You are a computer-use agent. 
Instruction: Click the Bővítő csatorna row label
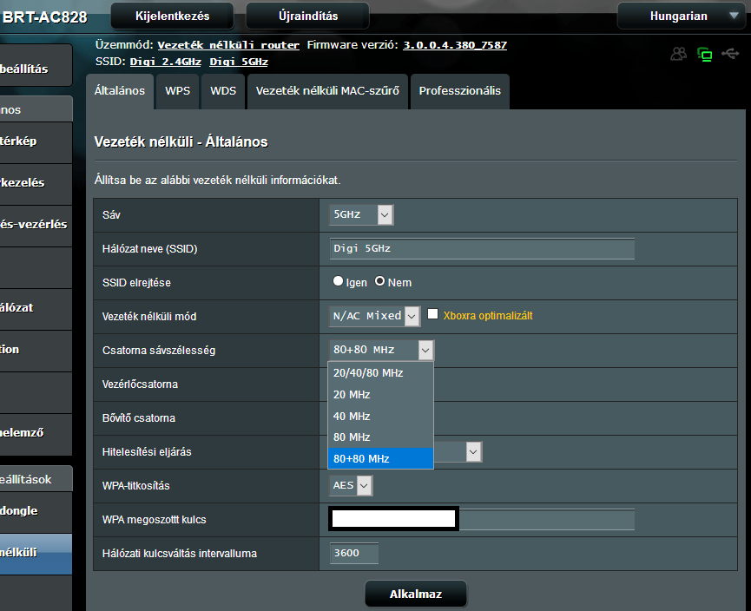pos(139,418)
